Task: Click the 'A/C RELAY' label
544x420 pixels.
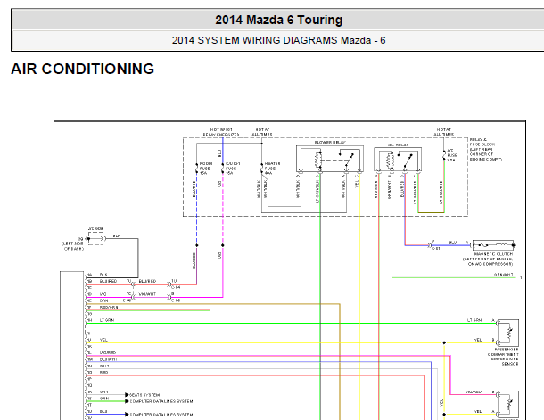Action: coord(398,144)
